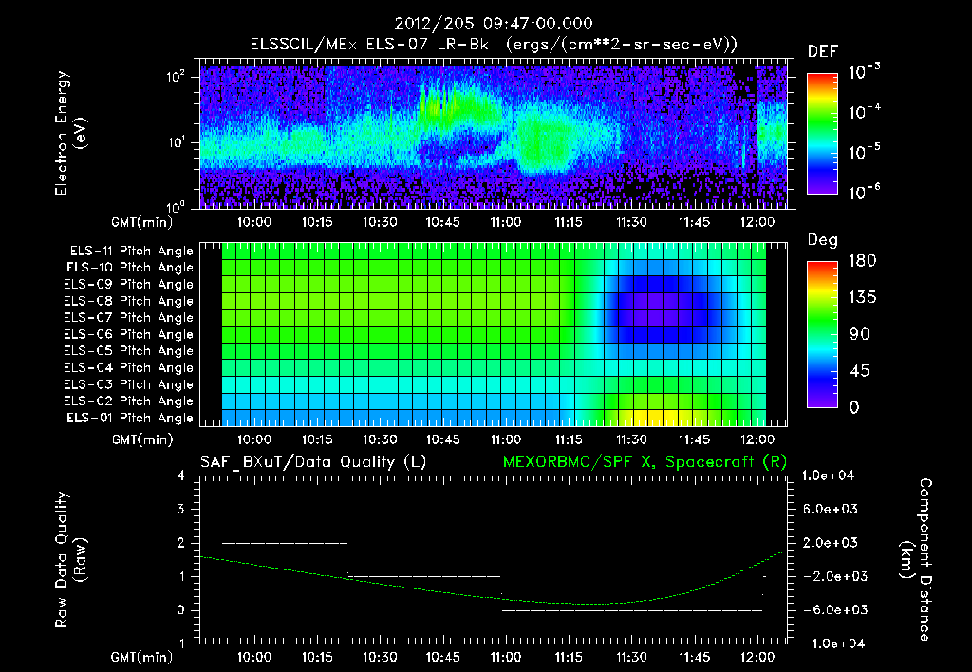The image size is (972, 672).
Task: Select the ELS-08 Pitch Angle row label
Action: pyautogui.click(x=129, y=301)
